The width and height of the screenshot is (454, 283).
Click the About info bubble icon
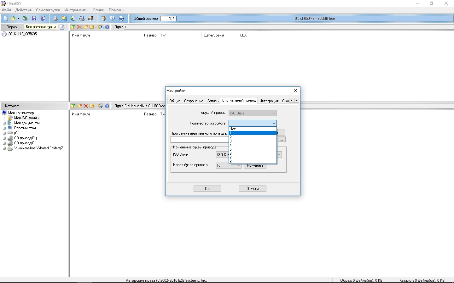(112, 19)
